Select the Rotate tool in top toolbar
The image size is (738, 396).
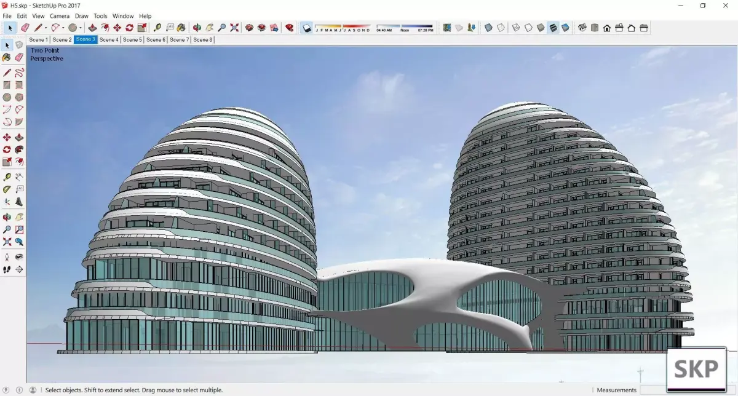[129, 28]
